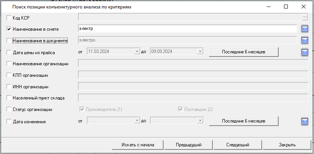314x154 pixels.
Task: Click help icon beside Наименование в смете
Action: (x=305, y=29)
